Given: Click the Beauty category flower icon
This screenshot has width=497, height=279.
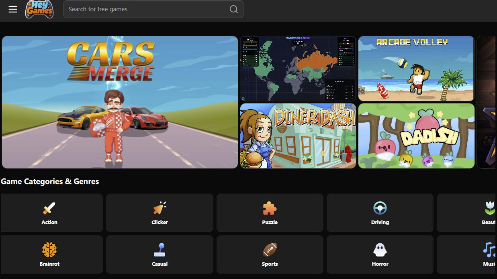Looking at the screenshot, I should [x=489, y=208].
